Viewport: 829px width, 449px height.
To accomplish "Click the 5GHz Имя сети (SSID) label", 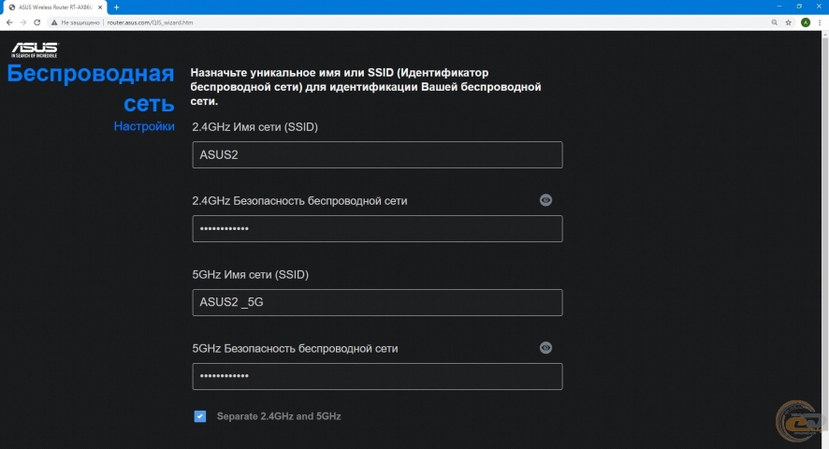I will coord(250,274).
